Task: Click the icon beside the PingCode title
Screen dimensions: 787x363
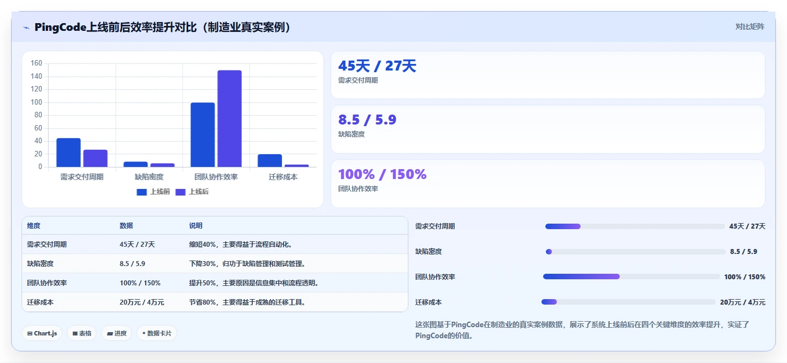Action: (26, 28)
